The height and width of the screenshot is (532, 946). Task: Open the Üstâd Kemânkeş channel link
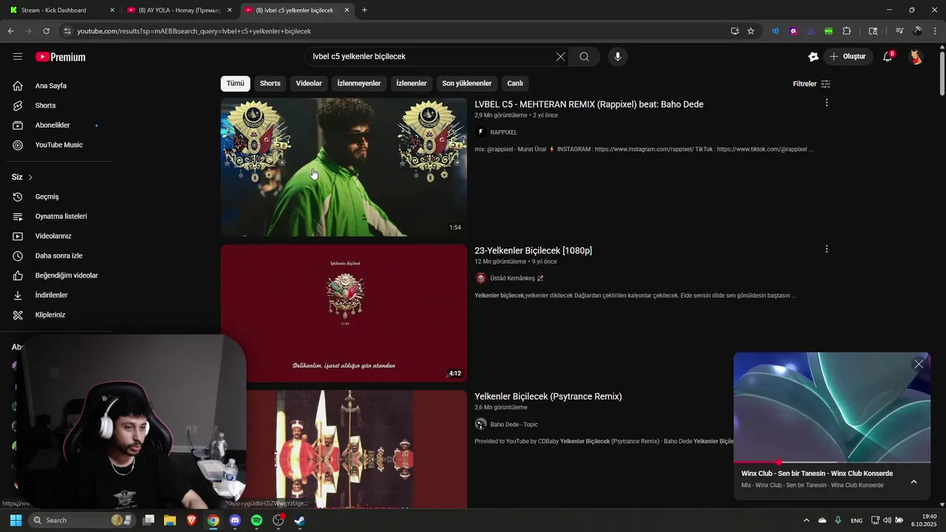(x=512, y=279)
